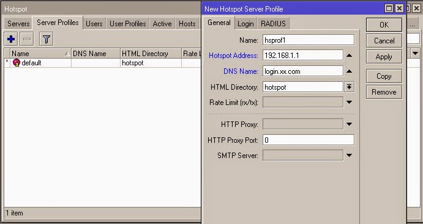Open the more tabs '...' button
This screenshot has width=423, height=224.
(x=412, y=25)
